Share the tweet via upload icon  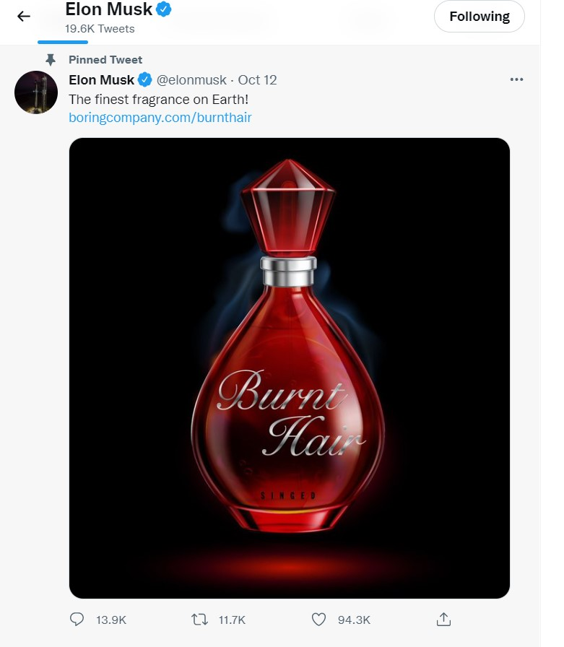tap(444, 620)
